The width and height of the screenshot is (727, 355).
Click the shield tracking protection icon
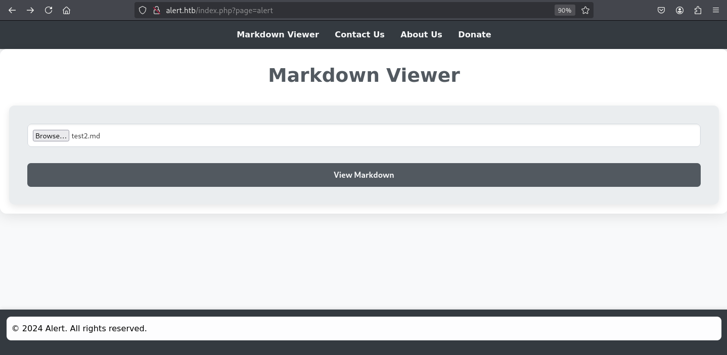tap(143, 10)
